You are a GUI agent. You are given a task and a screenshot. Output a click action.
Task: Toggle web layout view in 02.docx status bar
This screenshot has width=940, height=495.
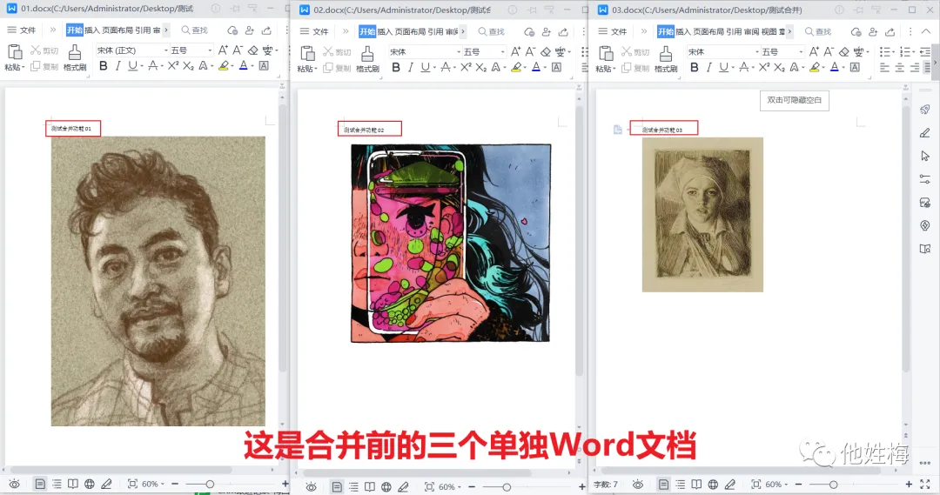[386, 486]
